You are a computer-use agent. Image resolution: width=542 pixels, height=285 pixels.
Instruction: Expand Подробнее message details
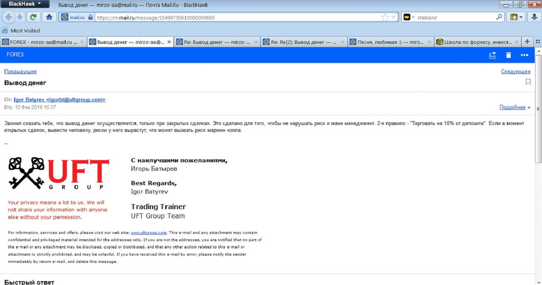click(x=515, y=107)
